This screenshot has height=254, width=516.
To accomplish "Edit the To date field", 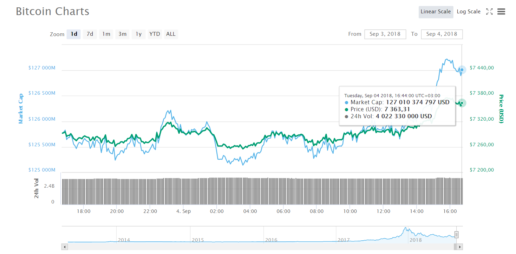I will coord(442,34).
